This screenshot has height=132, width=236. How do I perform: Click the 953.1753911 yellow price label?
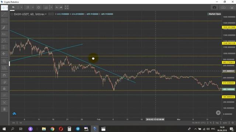(229, 62)
